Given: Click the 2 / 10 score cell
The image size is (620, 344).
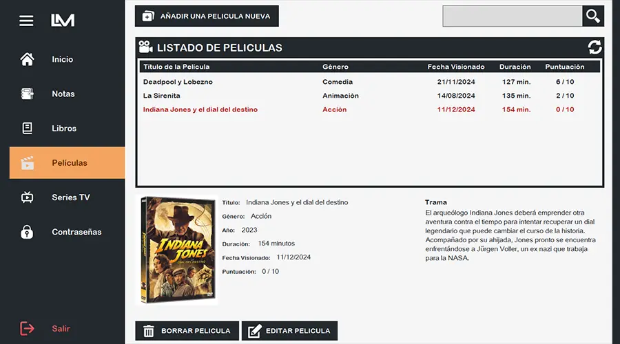Looking at the screenshot, I should point(565,96).
